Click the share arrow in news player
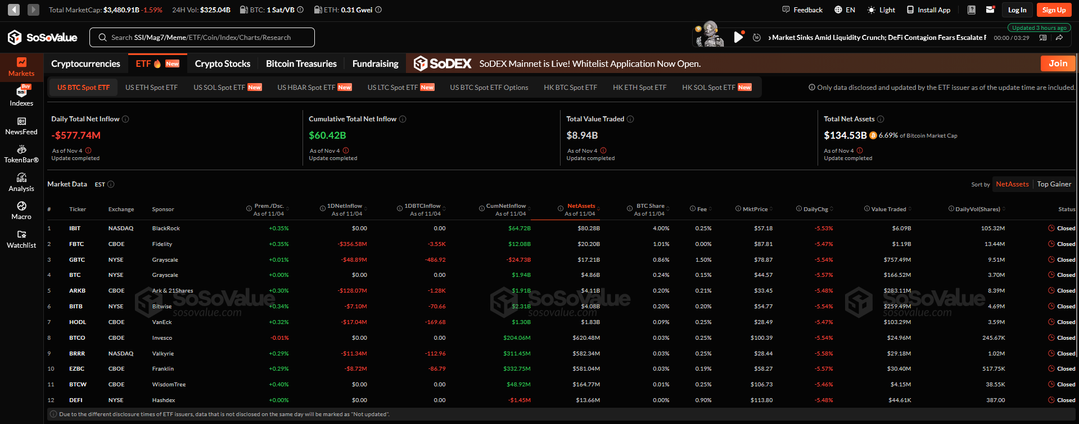 (1059, 38)
